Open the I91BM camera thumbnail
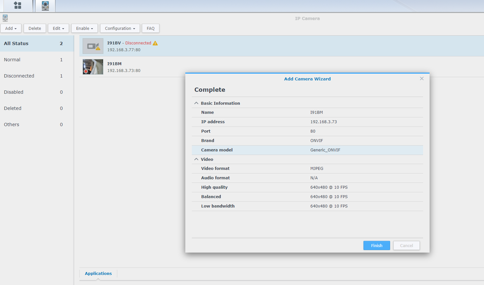484x285 pixels. [93, 67]
